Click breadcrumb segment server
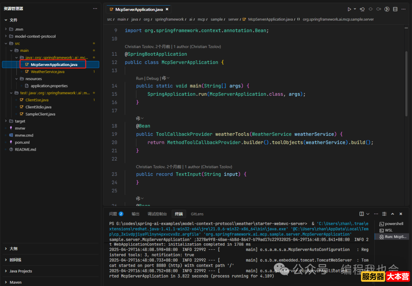This screenshot has width=412, height=286. pyautogui.click(x=233, y=19)
